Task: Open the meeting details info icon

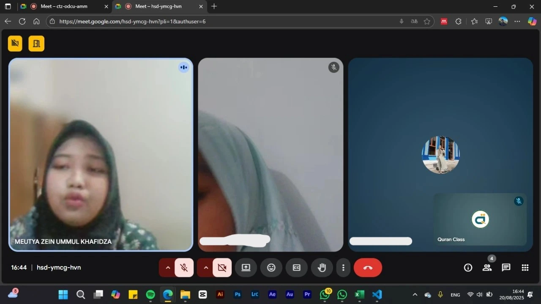Action: (468, 268)
